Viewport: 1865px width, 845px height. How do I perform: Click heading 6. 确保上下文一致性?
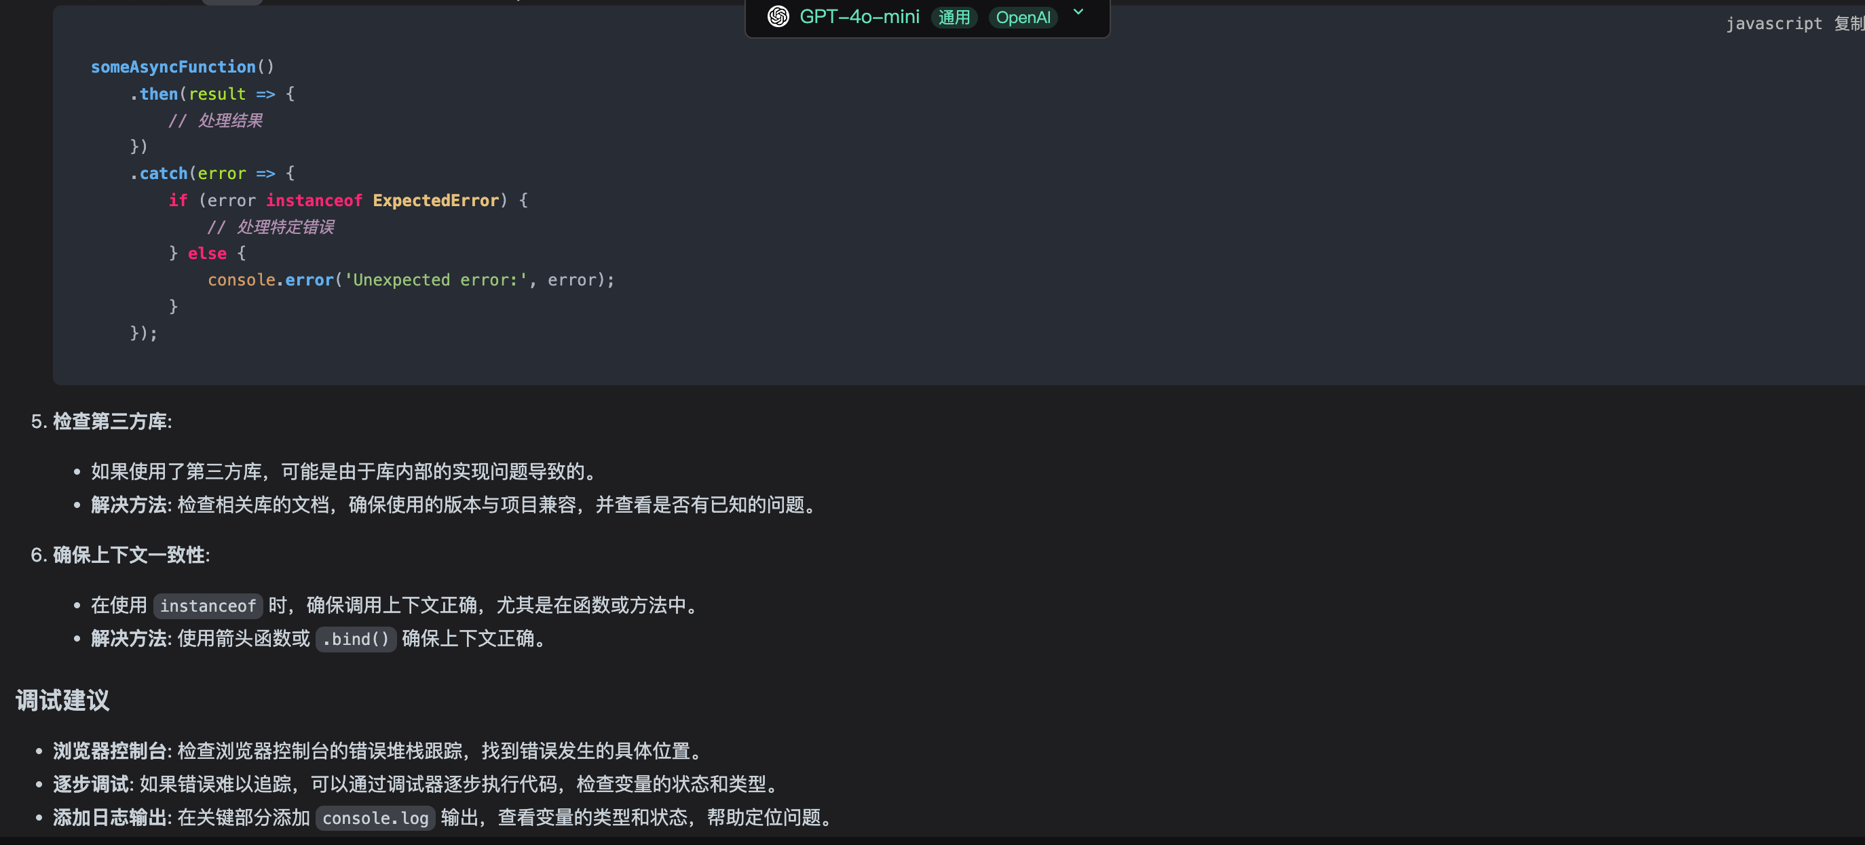click(x=120, y=555)
